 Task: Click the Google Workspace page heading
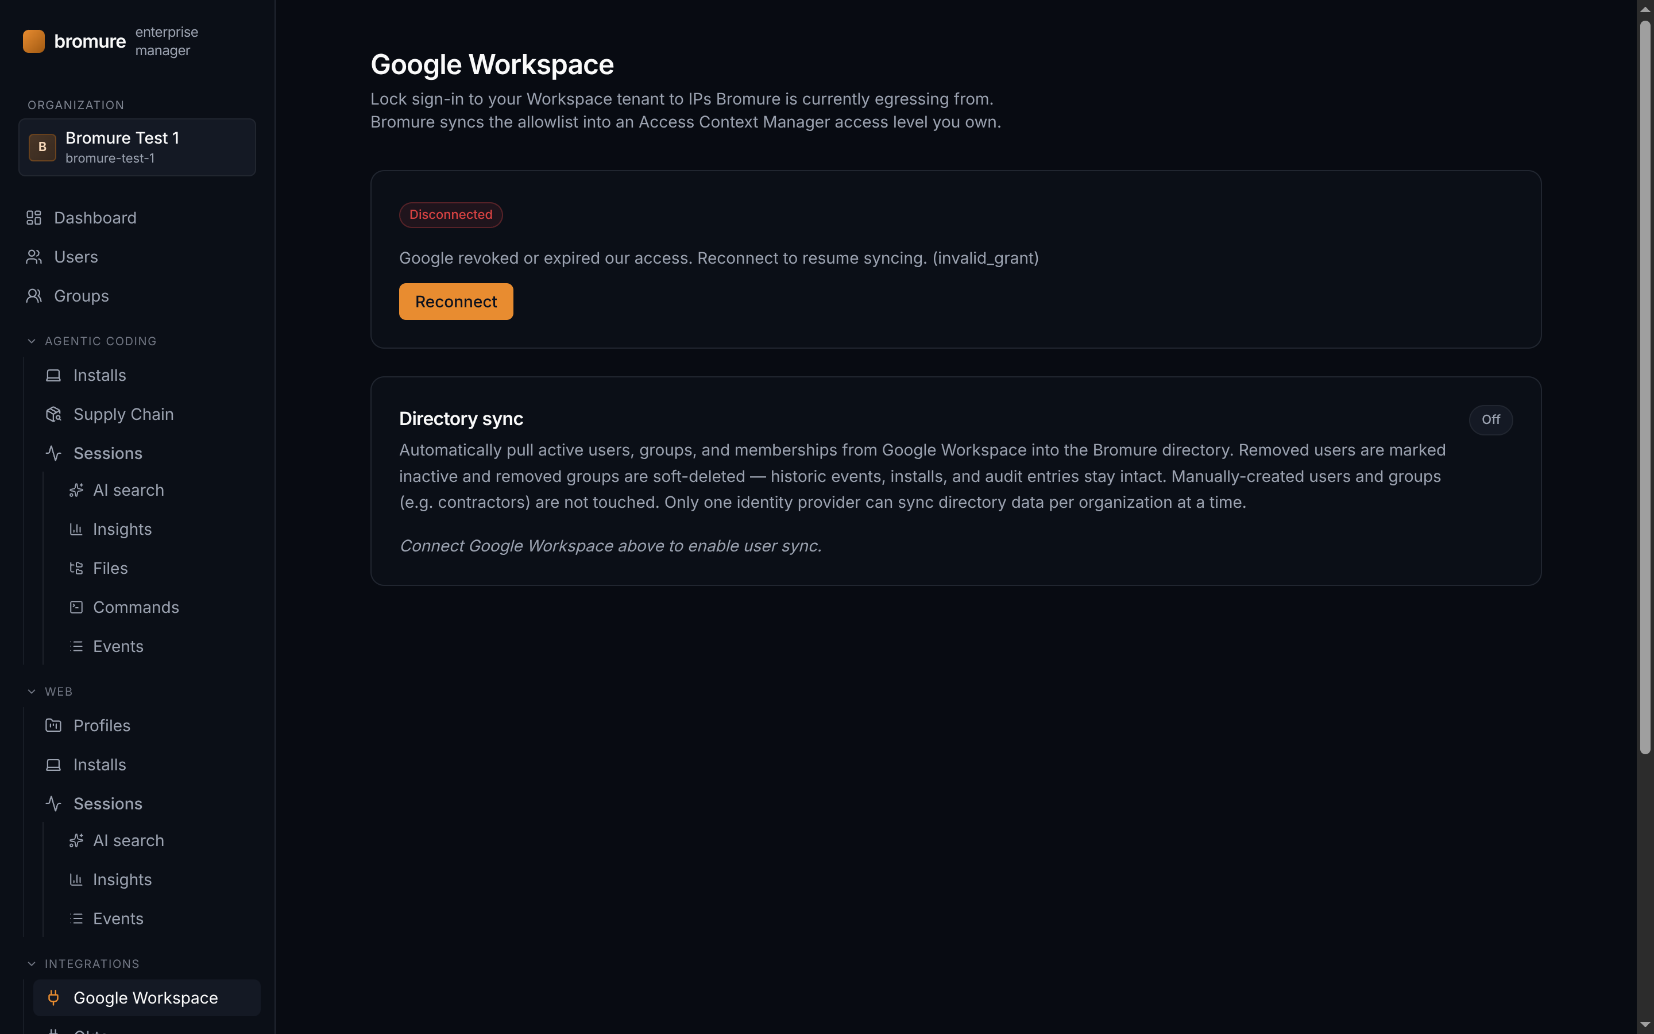pyautogui.click(x=492, y=64)
